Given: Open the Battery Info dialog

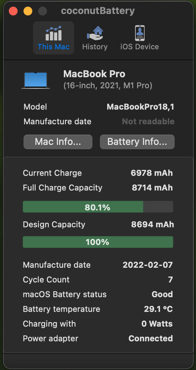Looking at the screenshot, I should click(137, 142).
